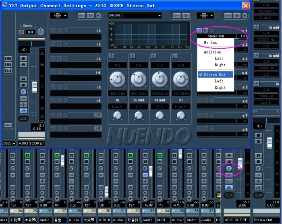Click the hi band Q knob
The width and height of the screenshot is (282, 224).
pyautogui.click(x=181, y=115)
